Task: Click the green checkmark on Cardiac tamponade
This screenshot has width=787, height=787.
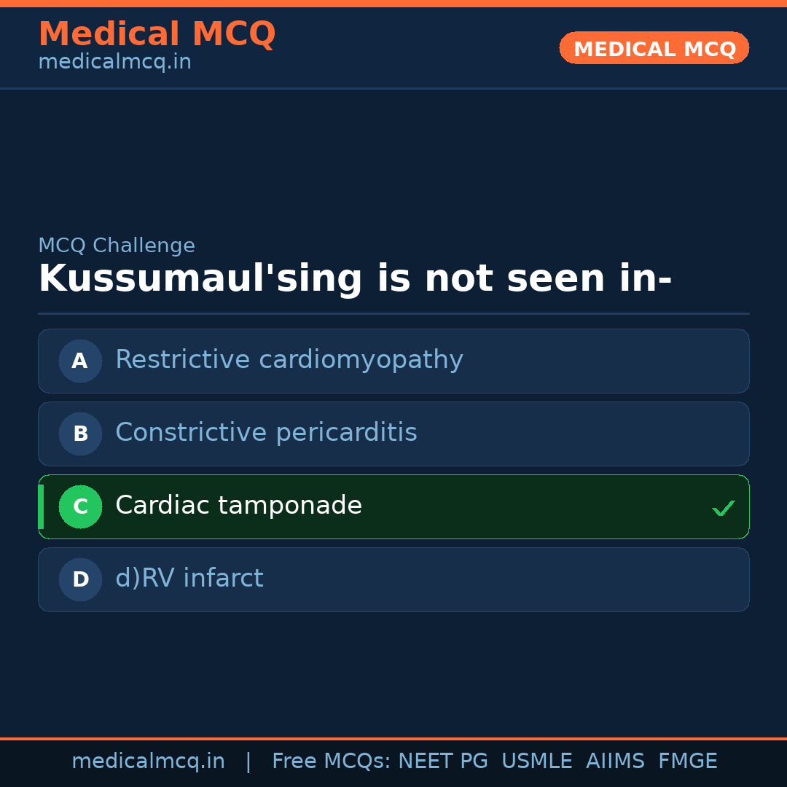Action: pos(723,508)
